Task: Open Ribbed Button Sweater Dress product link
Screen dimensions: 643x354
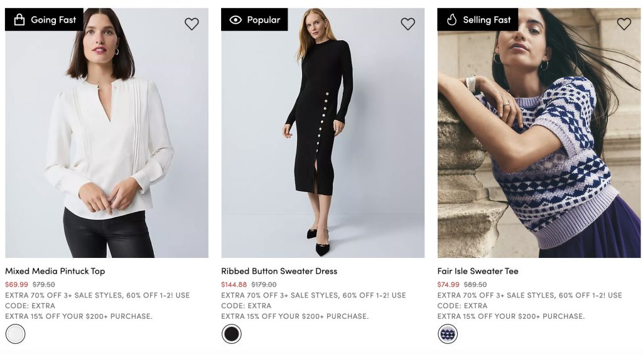Action: pyautogui.click(x=279, y=271)
